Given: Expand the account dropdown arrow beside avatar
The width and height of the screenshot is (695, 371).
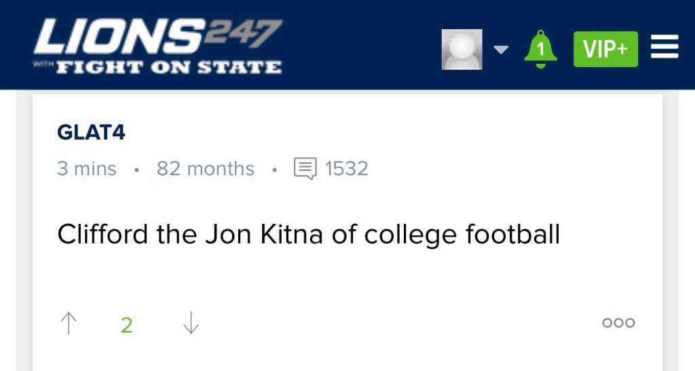Looking at the screenshot, I should pos(501,50).
